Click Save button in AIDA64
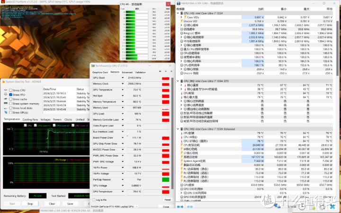Screen dimensions: 341x213 tap(70, 204)
